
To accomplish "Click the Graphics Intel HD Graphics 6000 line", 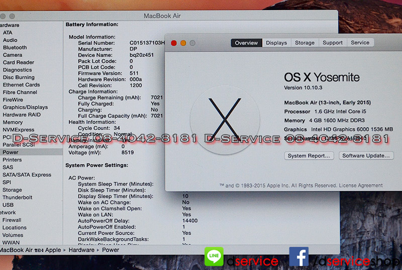I will tap(338, 129).
